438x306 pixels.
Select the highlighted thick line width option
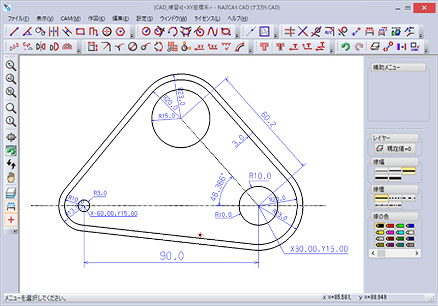pyautogui.click(x=410, y=171)
